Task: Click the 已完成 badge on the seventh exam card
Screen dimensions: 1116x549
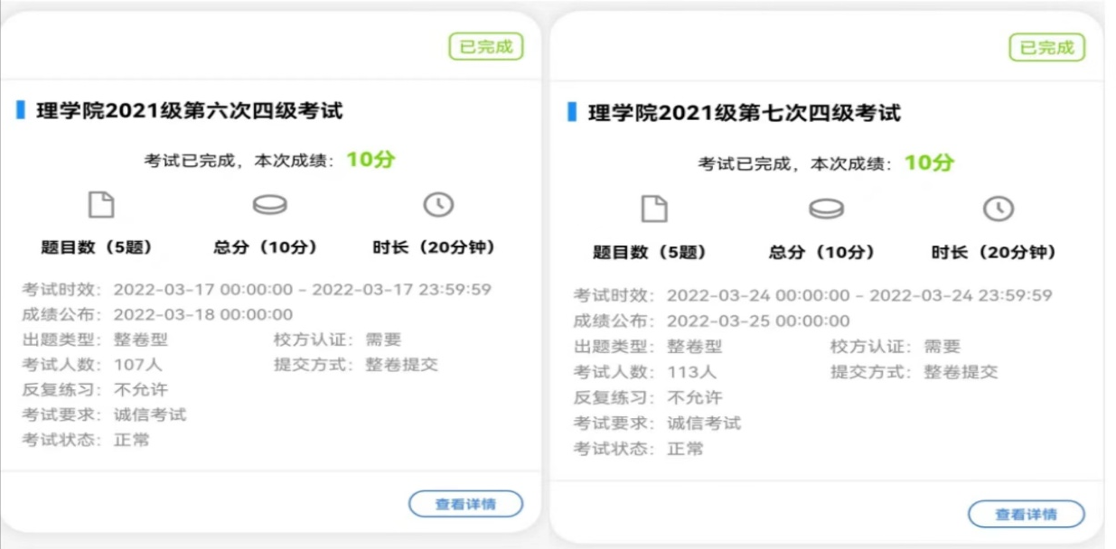Action: point(1046,48)
